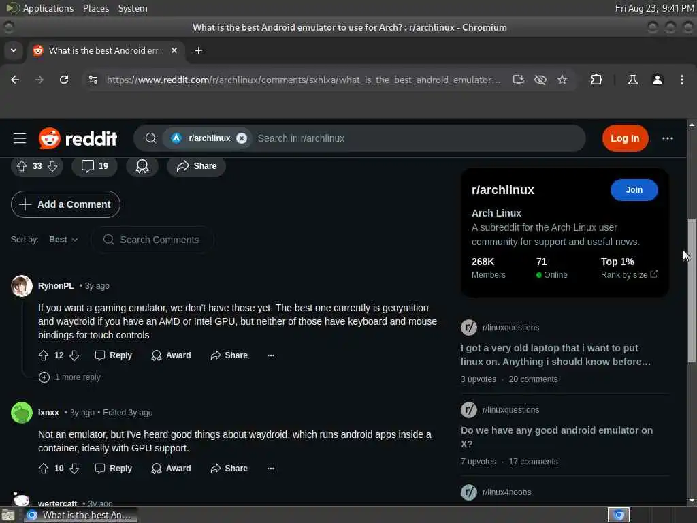Open RyhonPL's avatar

21,286
